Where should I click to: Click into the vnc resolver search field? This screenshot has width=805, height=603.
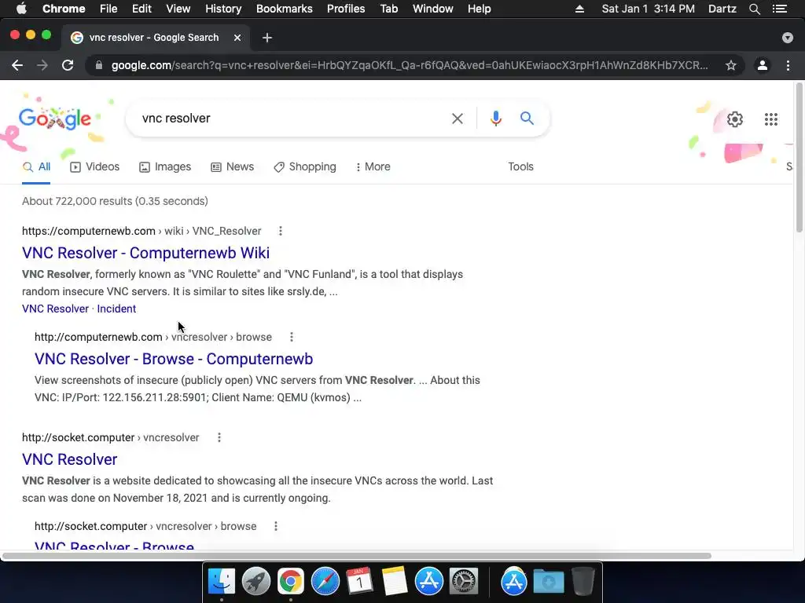(x=292, y=119)
